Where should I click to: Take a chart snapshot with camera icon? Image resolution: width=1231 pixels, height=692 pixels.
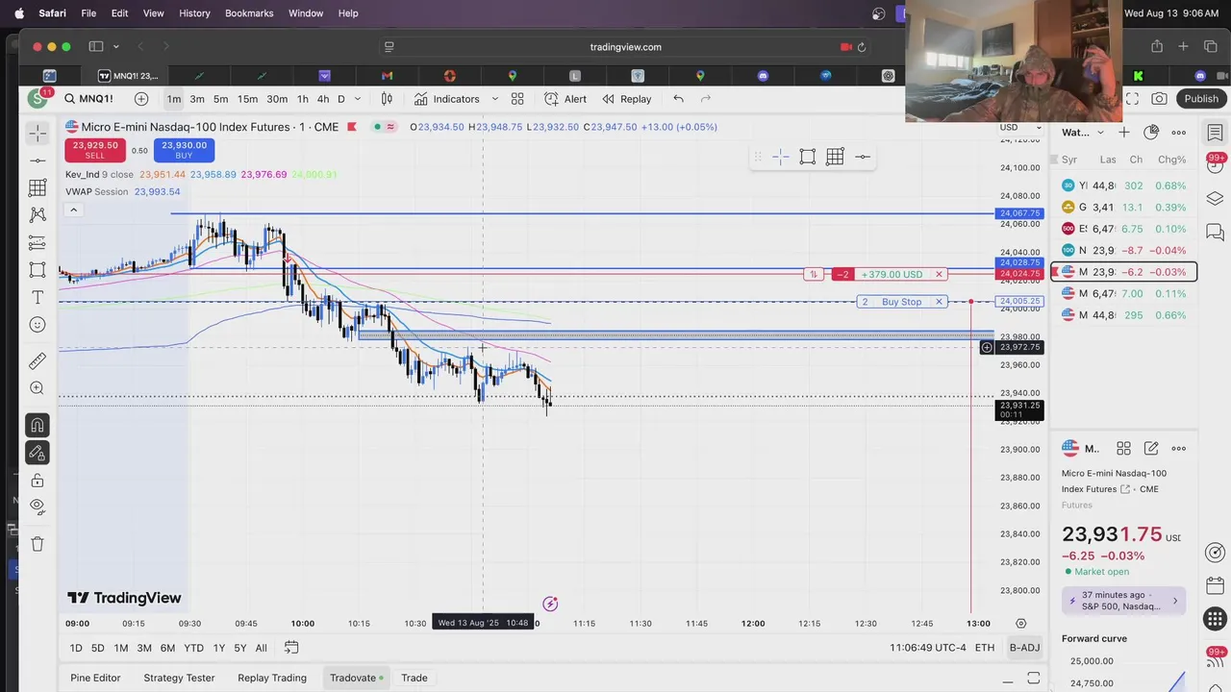point(1160,99)
